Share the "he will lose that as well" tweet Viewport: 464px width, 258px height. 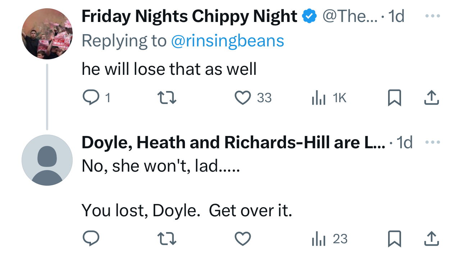(432, 98)
